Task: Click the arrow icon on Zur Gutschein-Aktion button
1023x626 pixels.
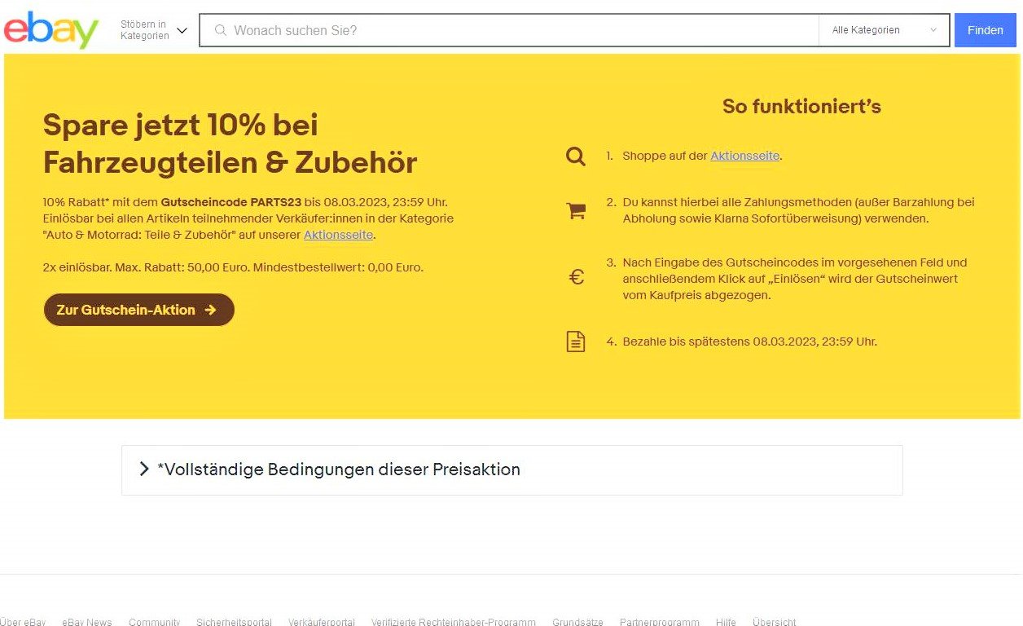Action: (x=211, y=310)
